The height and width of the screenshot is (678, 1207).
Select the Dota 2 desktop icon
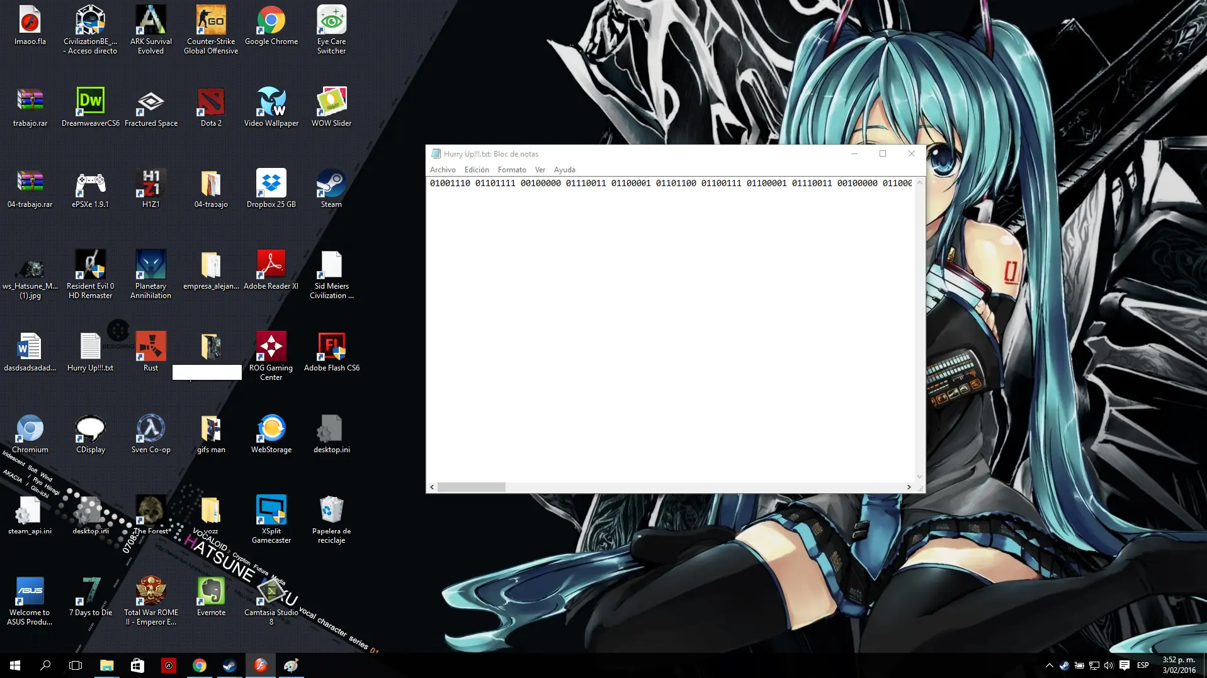[x=211, y=108]
